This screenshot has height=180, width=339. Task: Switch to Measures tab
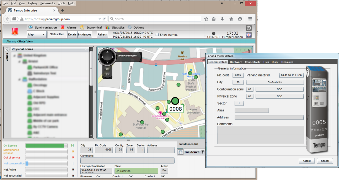(287, 62)
